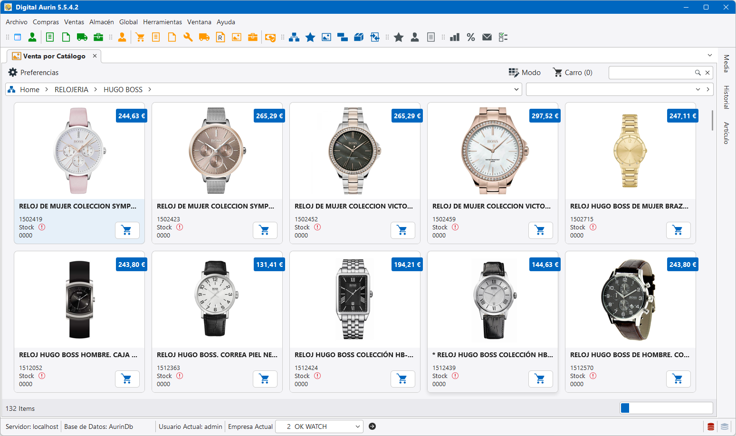Add item 1502419 to cart
The image size is (736, 436).
point(127,230)
